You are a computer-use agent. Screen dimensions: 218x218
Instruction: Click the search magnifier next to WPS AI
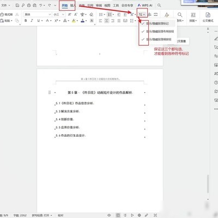click(159, 5)
